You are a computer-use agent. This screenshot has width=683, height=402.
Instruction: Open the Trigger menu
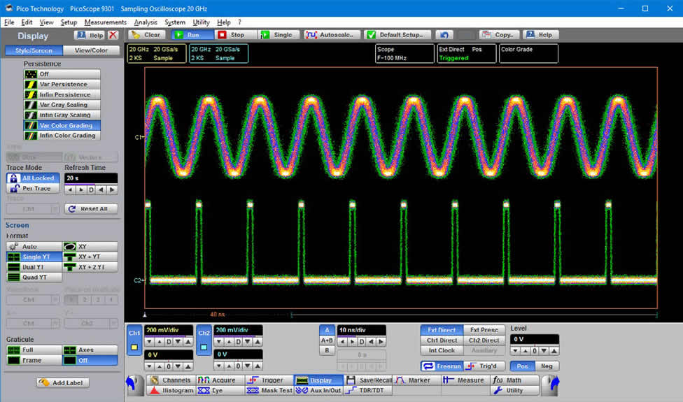269,380
